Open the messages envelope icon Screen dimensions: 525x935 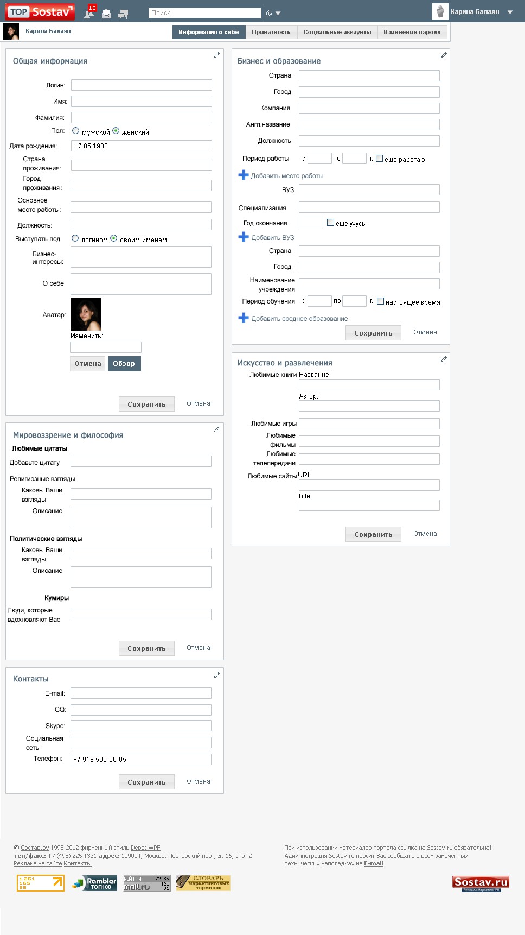point(106,14)
